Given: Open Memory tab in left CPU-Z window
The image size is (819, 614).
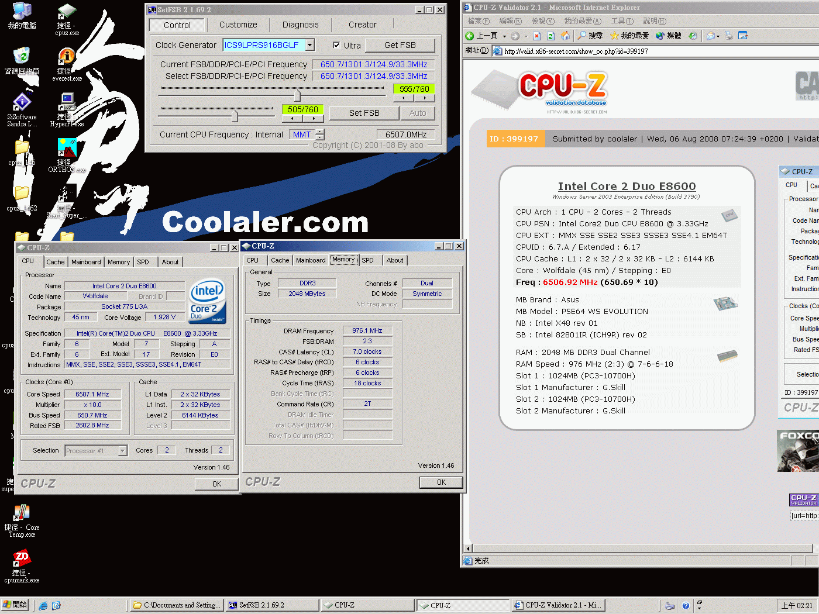Looking at the screenshot, I should (119, 262).
